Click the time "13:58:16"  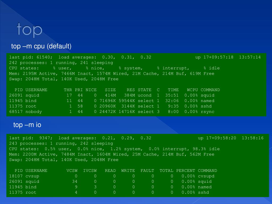coord(253,138)
